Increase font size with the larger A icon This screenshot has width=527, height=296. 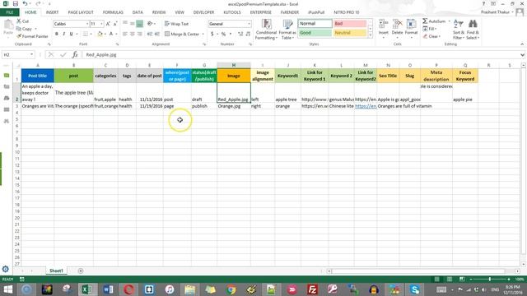[108, 24]
